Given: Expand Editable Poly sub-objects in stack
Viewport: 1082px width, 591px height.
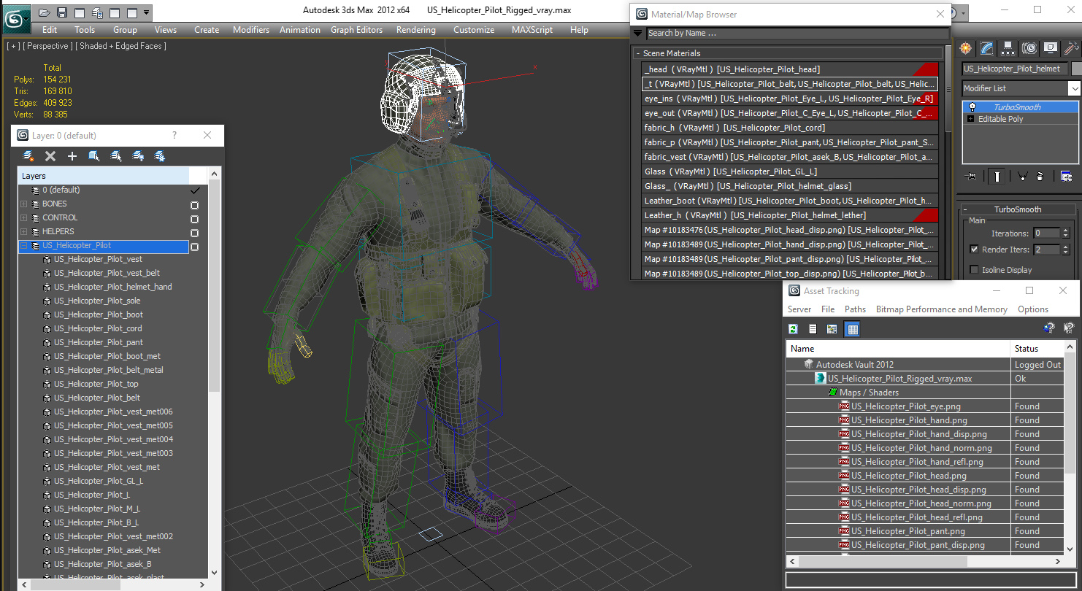Looking at the screenshot, I should (970, 119).
